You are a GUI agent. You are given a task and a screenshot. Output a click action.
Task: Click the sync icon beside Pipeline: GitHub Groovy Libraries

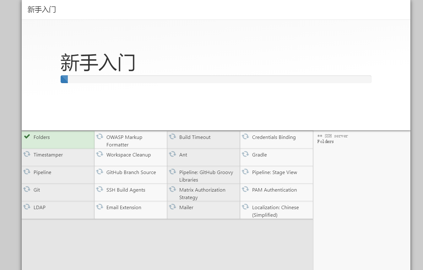172,172
